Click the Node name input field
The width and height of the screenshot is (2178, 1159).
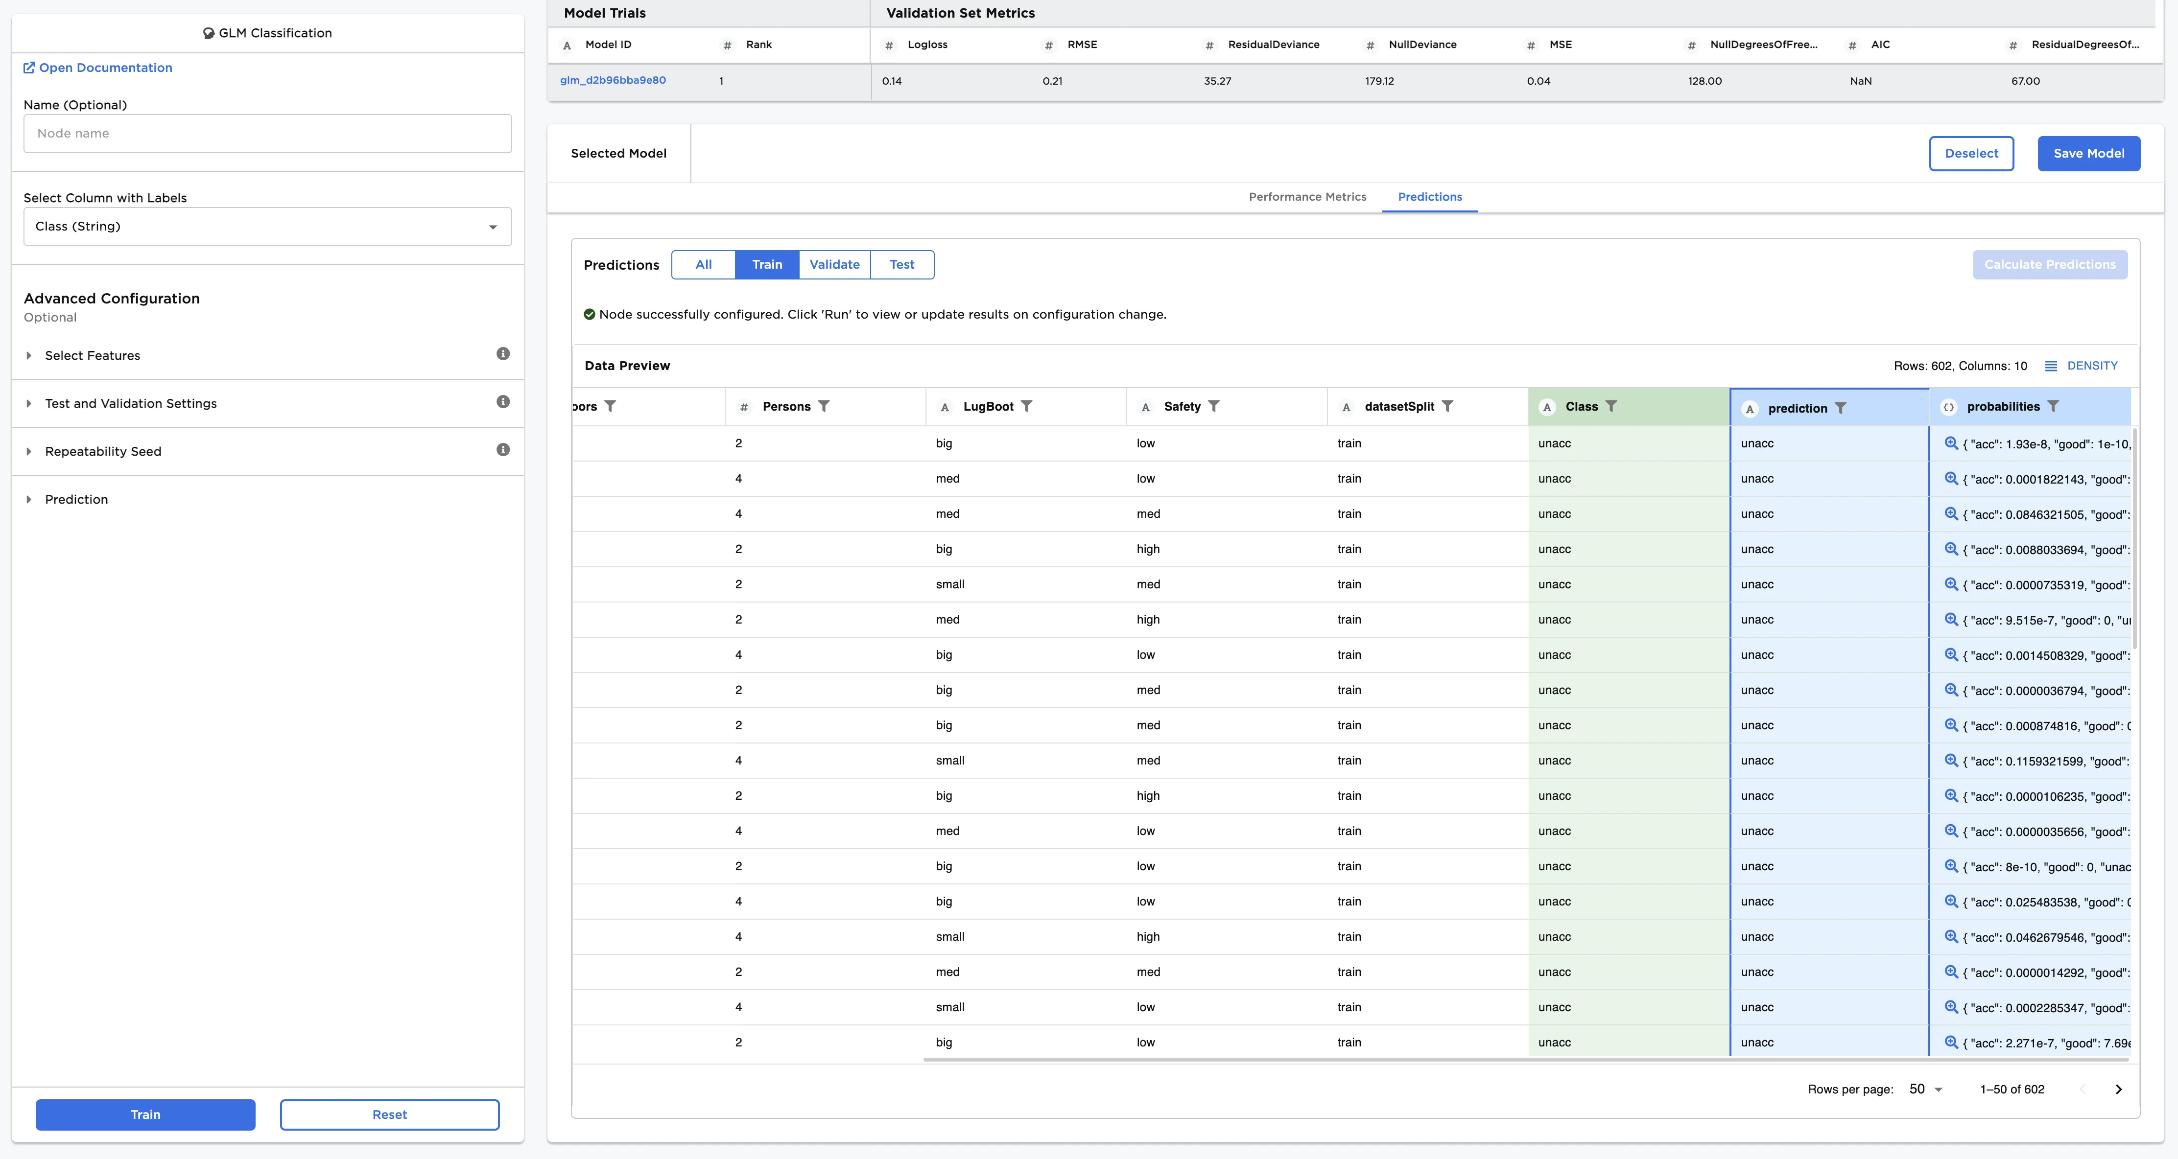pos(267,134)
